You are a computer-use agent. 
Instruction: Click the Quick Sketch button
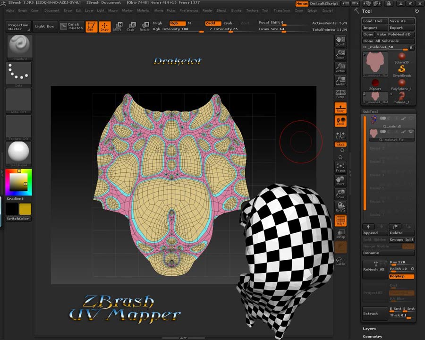click(x=71, y=26)
